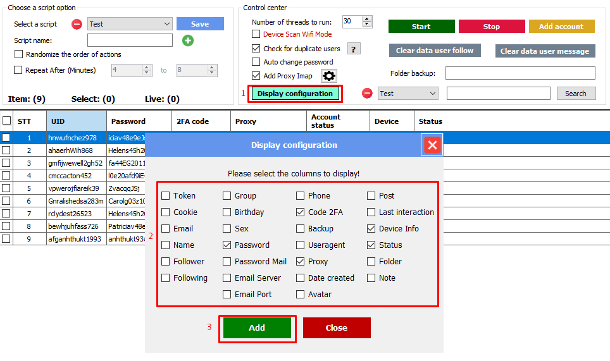Click the question mark help button

[354, 49]
